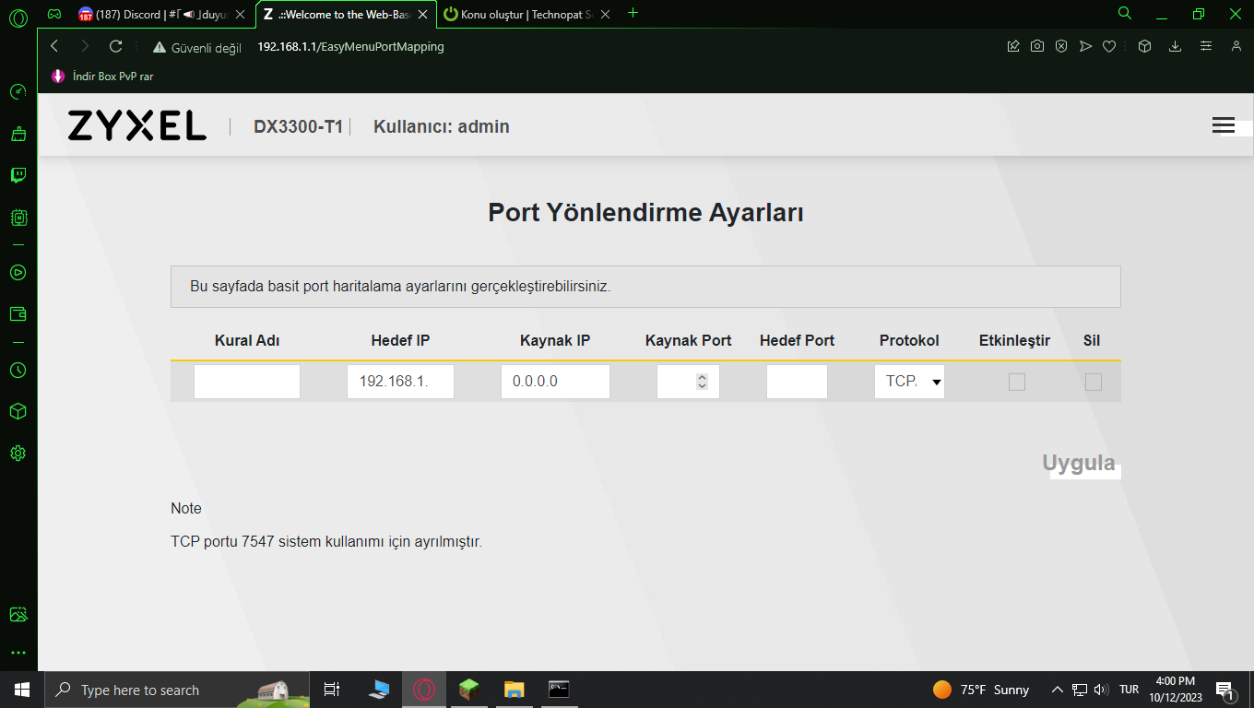Open the Twitch panel in sidebar
The image size is (1254, 708).
pyautogui.click(x=18, y=175)
